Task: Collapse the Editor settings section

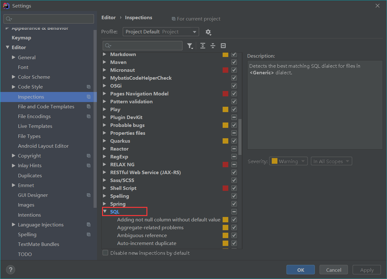Action: point(8,48)
